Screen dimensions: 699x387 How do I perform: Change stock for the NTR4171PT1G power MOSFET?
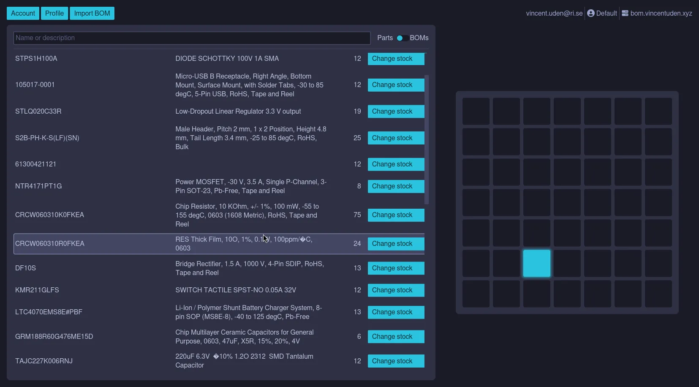[x=396, y=186]
